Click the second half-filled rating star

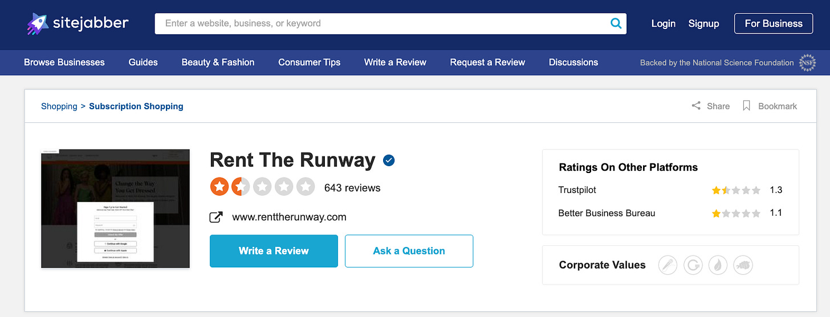[x=241, y=187]
